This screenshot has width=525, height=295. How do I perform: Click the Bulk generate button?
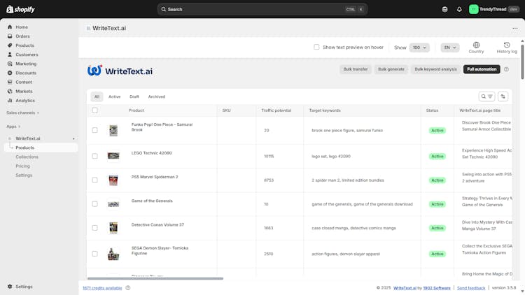click(391, 69)
